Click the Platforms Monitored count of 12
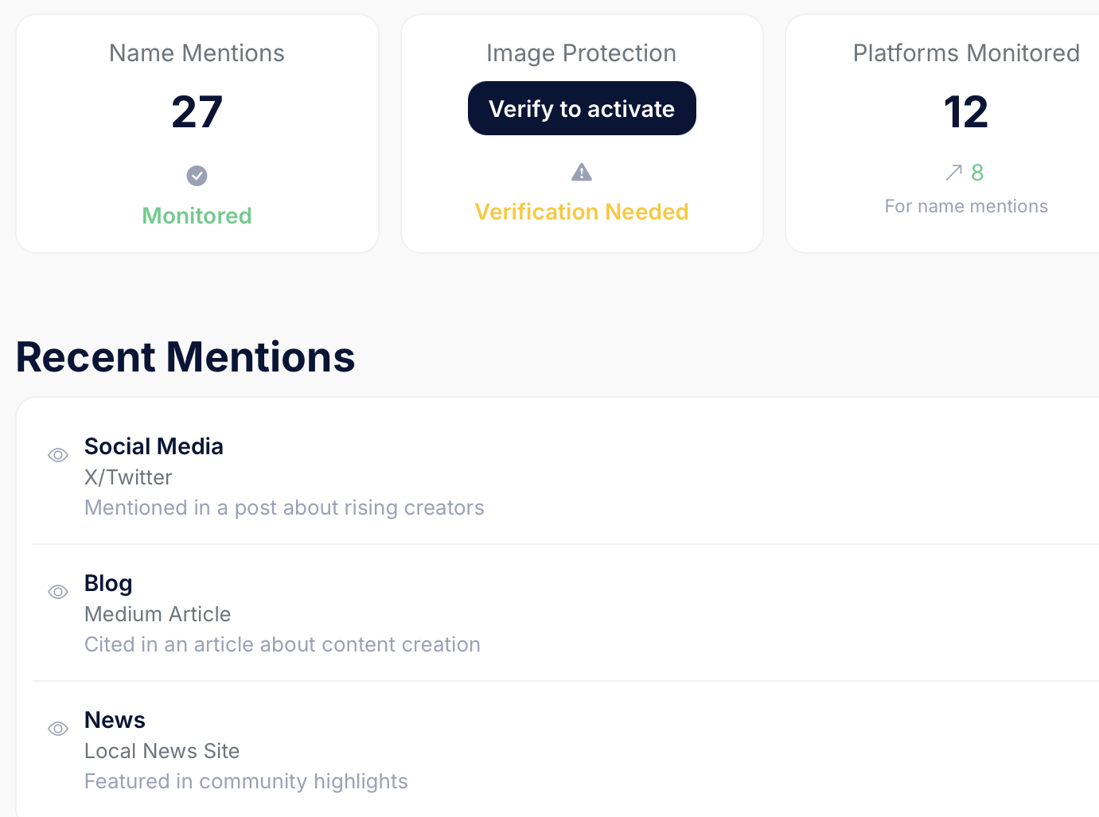Viewport: 1099px width, 817px height. [x=965, y=112]
